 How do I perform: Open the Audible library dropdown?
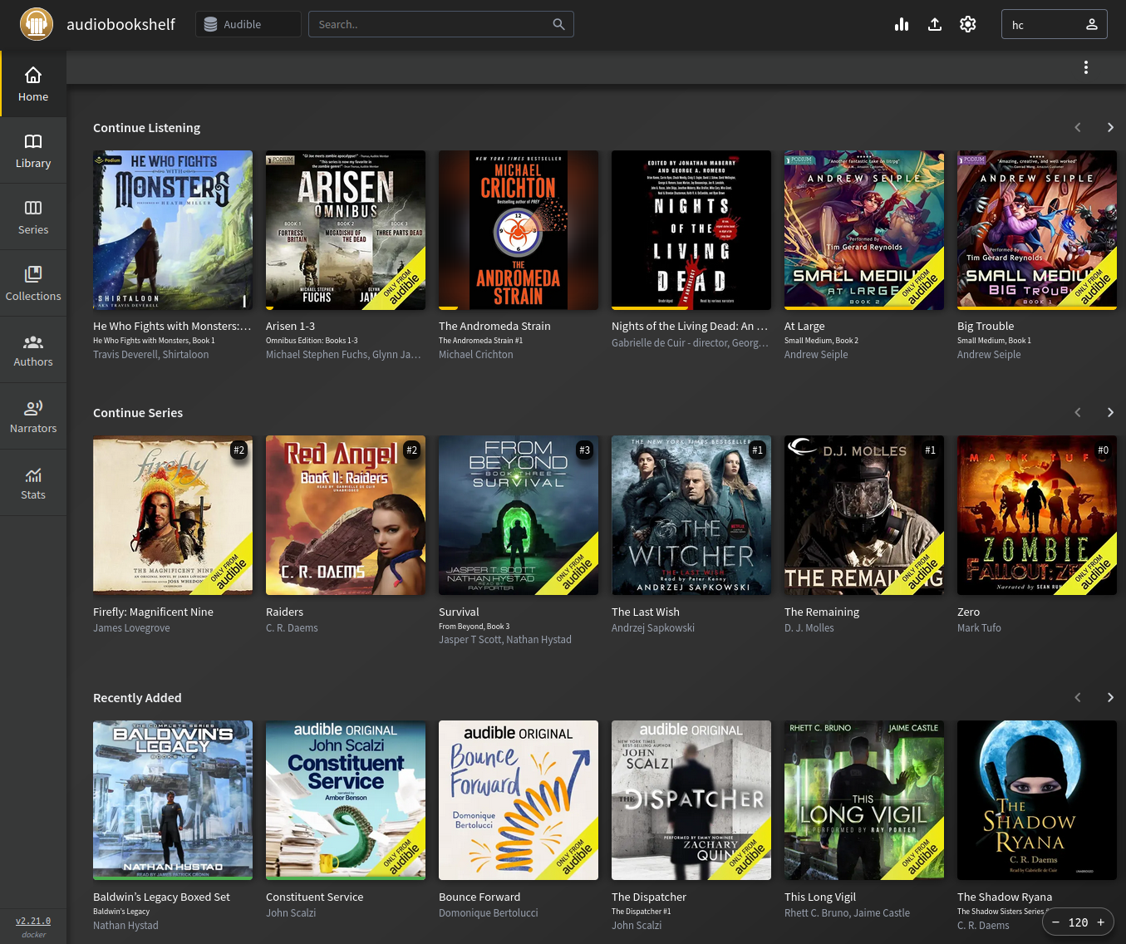click(248, 24)
